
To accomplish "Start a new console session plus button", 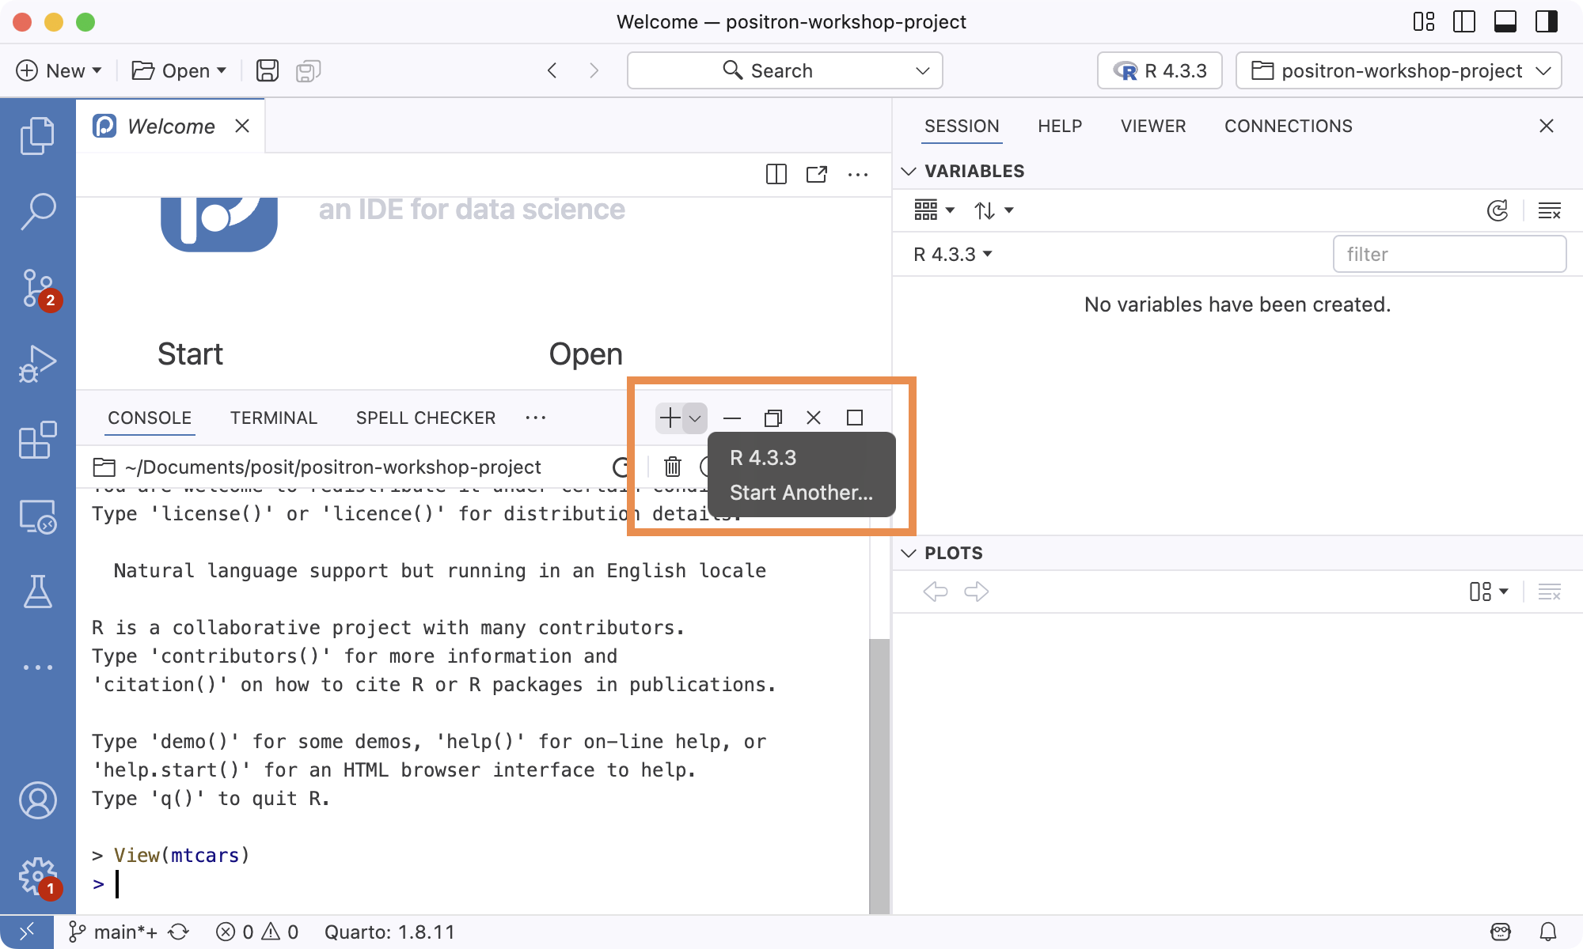I will 670,418.
